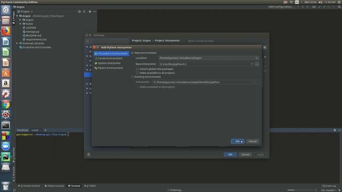
Task: Open gear icon in Settings interpreter row
Action: (x=265, y=47)
